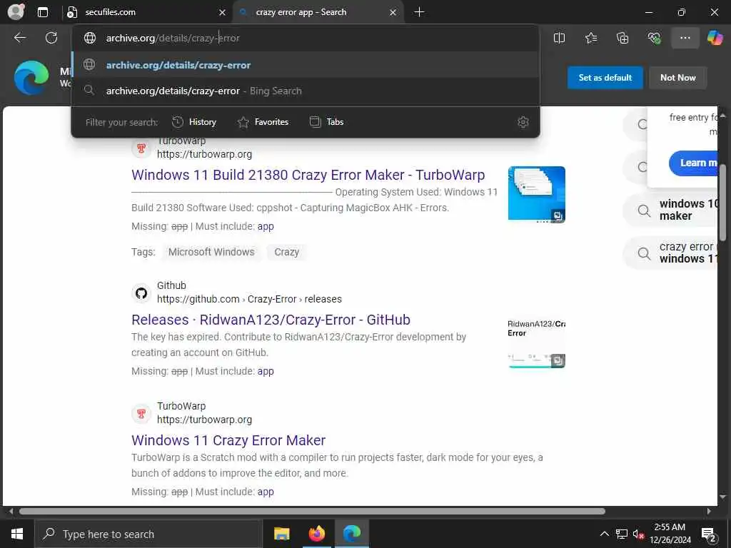The image size is (731, 548).
Task: Click the Must include app link under Build 21380
Action: coord(266,226)
